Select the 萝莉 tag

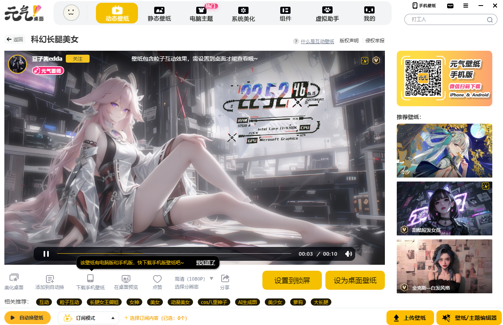pyautogui.click(x=298, y=302)
